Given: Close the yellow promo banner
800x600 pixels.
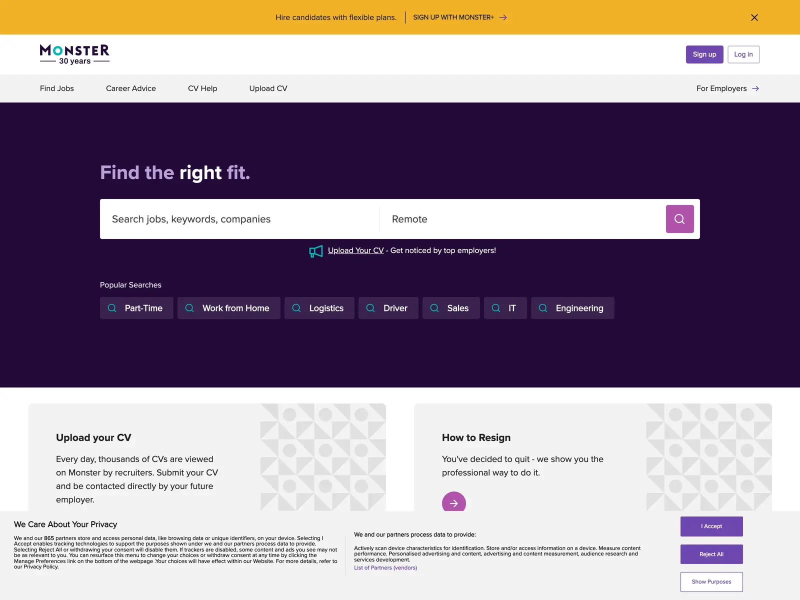Looking at the screenshot, I should [x=754, y=17].
